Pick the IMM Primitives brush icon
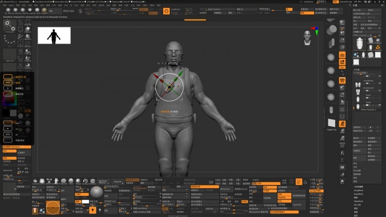386x217 pixels. [49, 181]
